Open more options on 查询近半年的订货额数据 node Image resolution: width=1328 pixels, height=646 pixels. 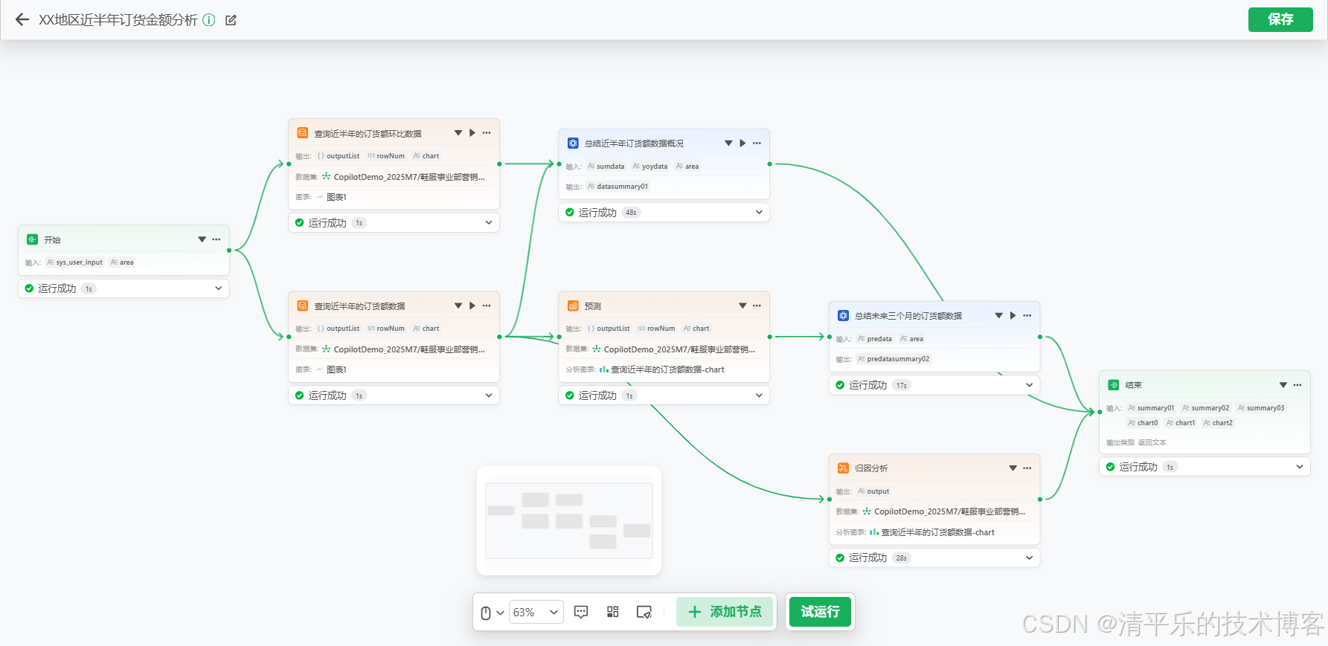487,306
